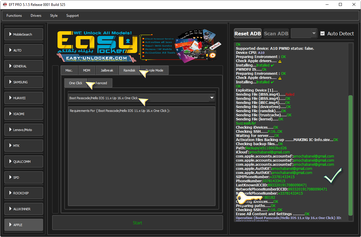Expand the AUTO sidebar section

[x=24, y=50]
